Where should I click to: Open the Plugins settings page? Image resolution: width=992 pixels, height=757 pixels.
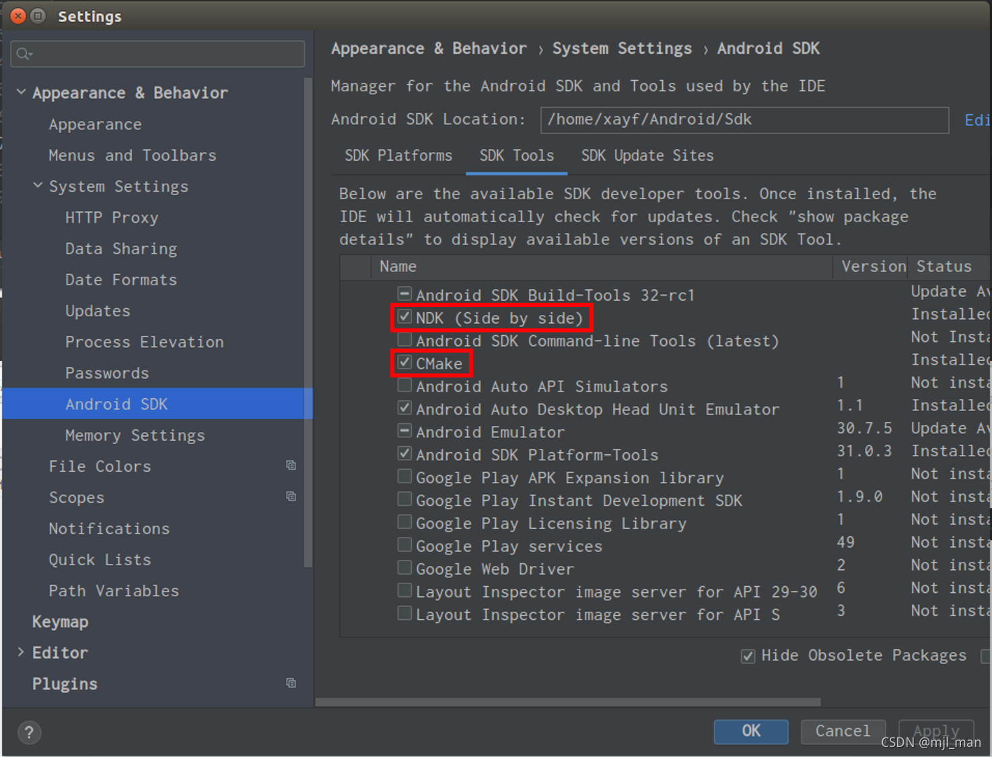click(65, 684)
